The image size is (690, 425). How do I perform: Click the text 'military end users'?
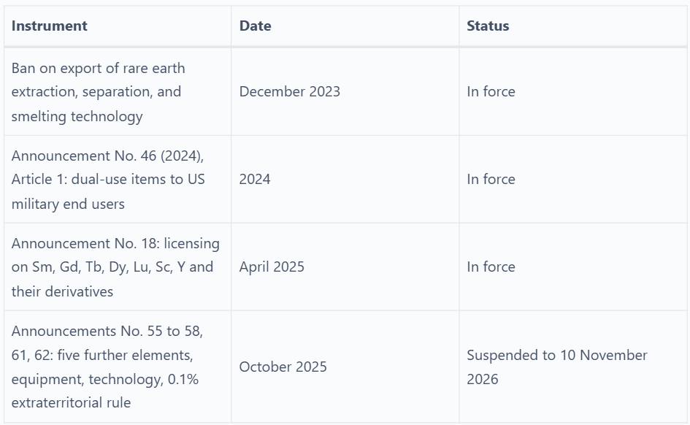click(x=68, y=204)
